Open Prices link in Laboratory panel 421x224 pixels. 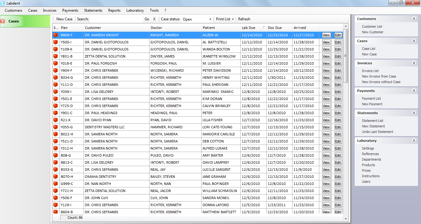coord(366,170)
